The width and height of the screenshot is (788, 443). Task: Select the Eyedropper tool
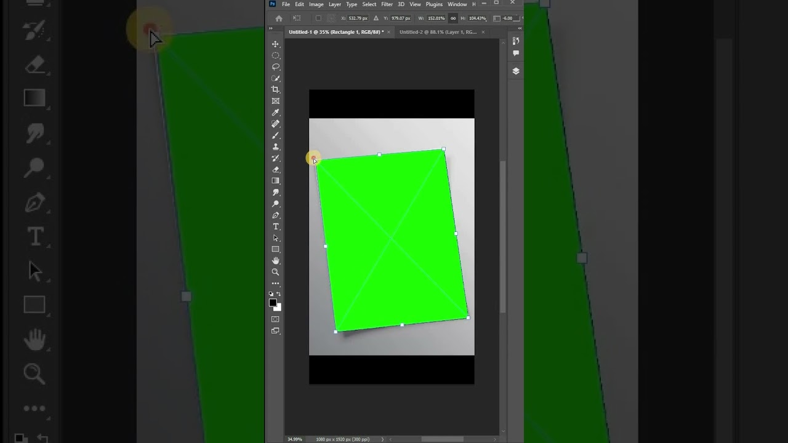[x=275, y=113]
